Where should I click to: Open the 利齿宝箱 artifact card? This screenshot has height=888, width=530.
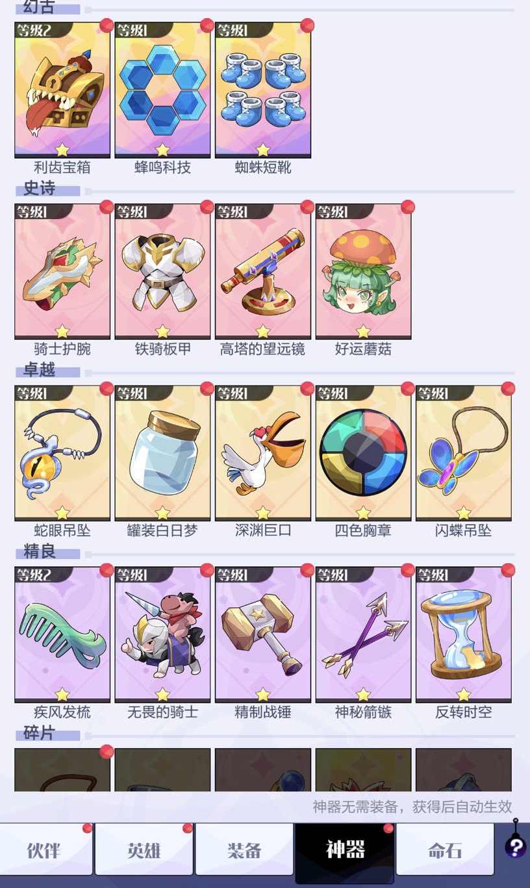[x=62, y=90]
